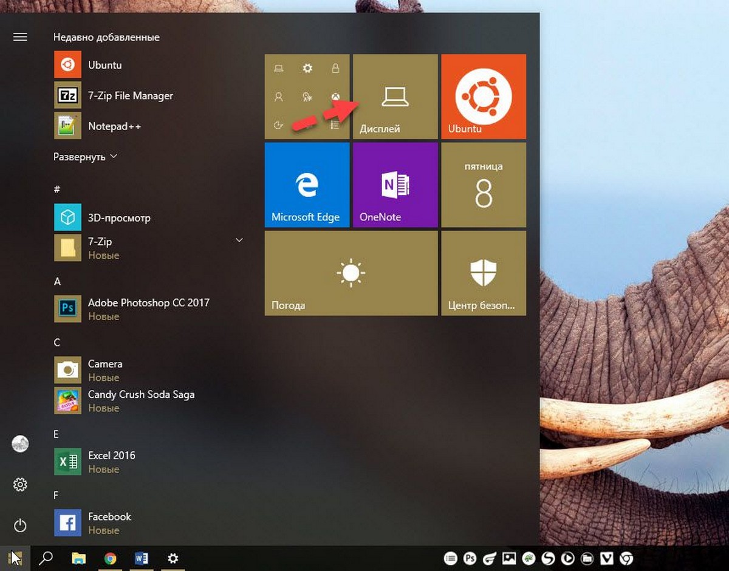
Task: Click the F letter header
Action: pos(56,496)
